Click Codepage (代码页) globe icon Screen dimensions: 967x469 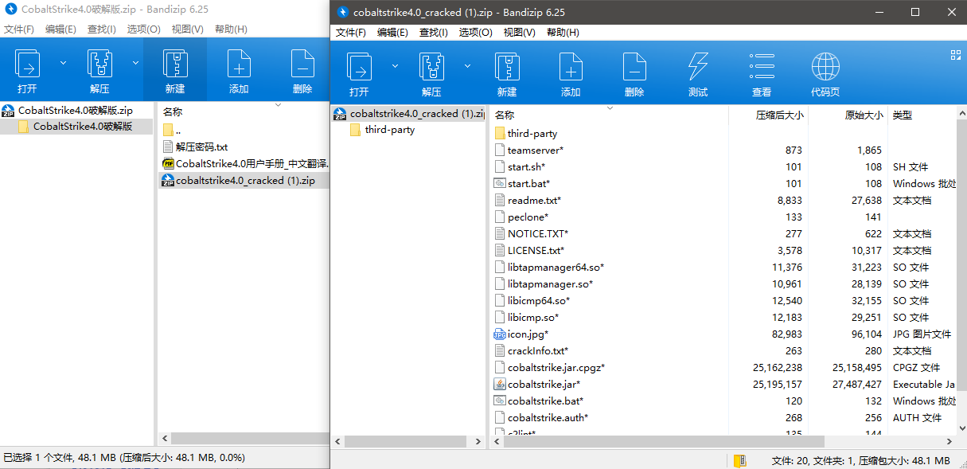coord(825,67)
